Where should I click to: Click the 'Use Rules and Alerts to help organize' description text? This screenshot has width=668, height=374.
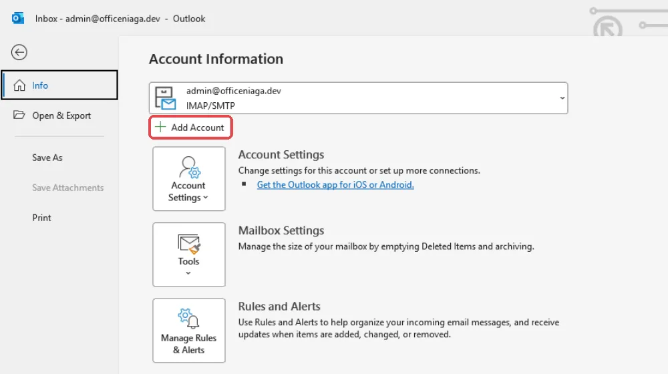pyautogui.click(x=399, y=329)
